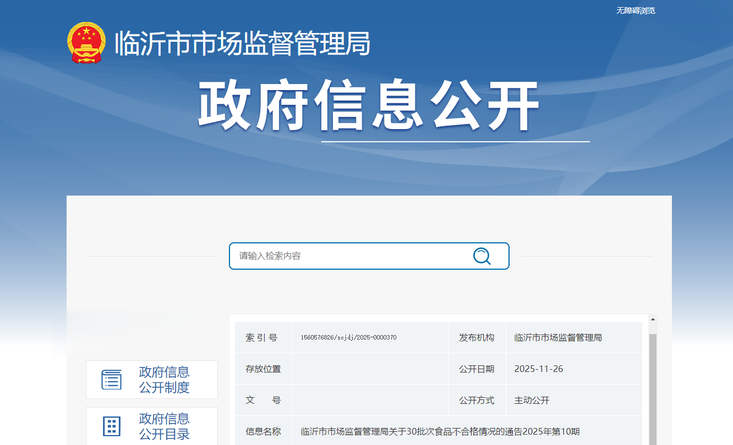This screenshot has width=733, height=445.
Task: Click the 索引号 label cell
Action: point(264,337)
